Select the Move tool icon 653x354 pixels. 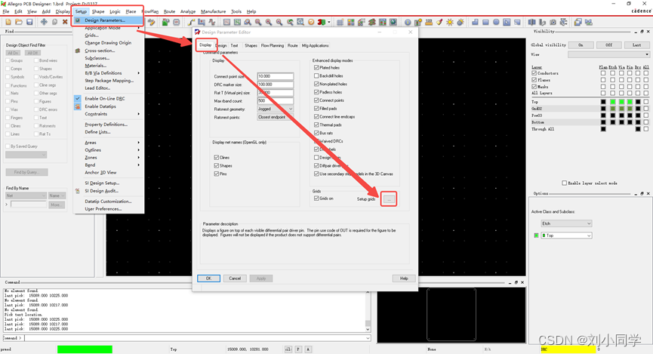click(44, 22)
